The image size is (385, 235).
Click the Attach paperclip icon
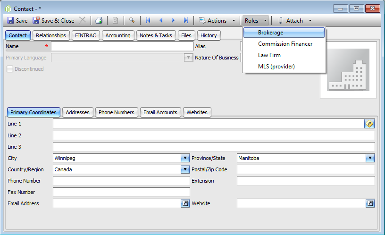[280, 20]
